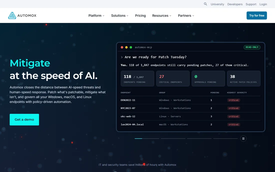
Task: Go to University link
Action: point(217,4)
